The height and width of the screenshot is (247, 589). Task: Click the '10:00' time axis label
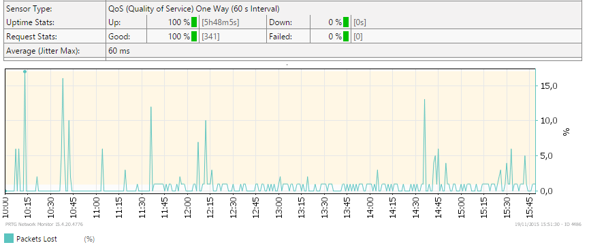click(6, 208)
